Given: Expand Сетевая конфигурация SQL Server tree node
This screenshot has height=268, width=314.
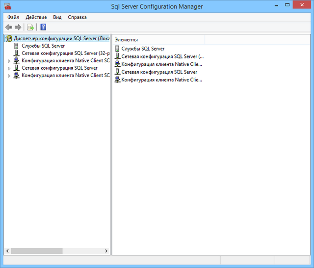Looking at the screenshot, I should click(x=9, y=68).
